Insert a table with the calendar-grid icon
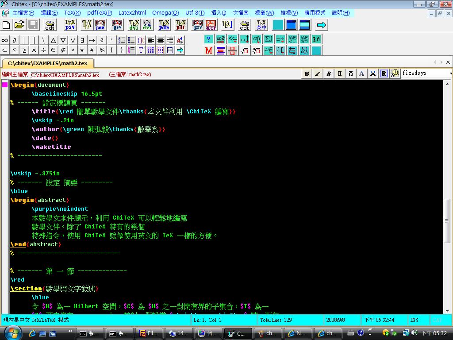This screenshot has height=340, width=453. pos(170,50)
